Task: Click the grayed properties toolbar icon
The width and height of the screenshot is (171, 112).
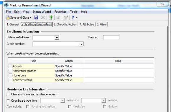Action: tap(66, 18)
